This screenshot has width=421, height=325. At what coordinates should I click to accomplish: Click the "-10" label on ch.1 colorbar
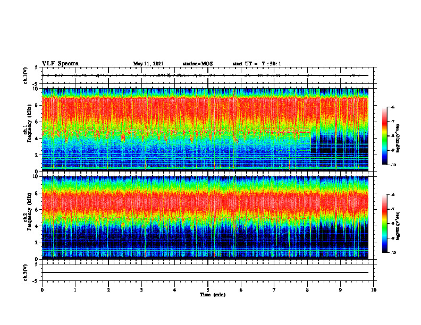pos(393,165)
